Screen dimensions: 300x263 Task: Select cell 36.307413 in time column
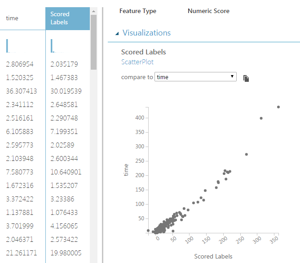22,91
